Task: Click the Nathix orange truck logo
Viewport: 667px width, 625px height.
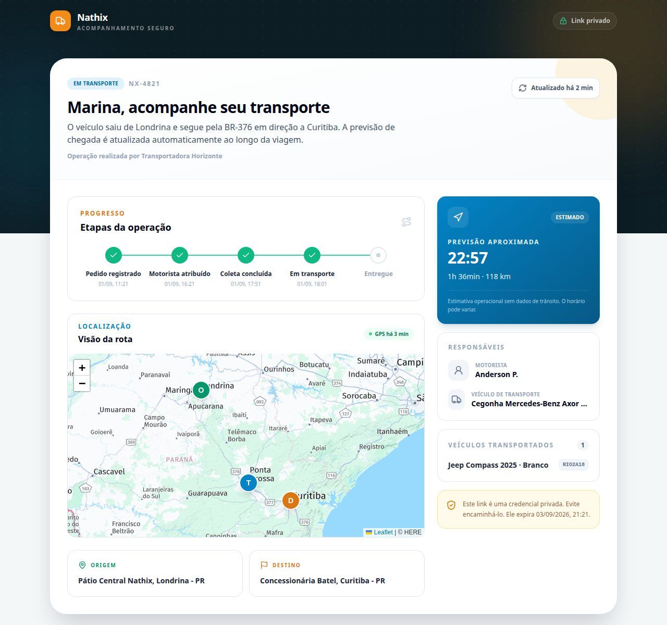Action: pyautogui.click(x=60, y=21)
